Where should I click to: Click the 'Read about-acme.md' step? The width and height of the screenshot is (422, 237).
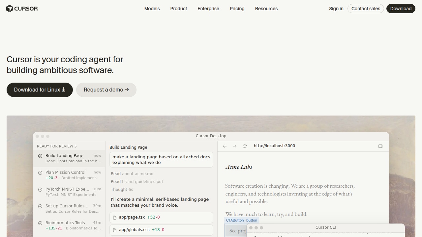[x=132, y=174]
